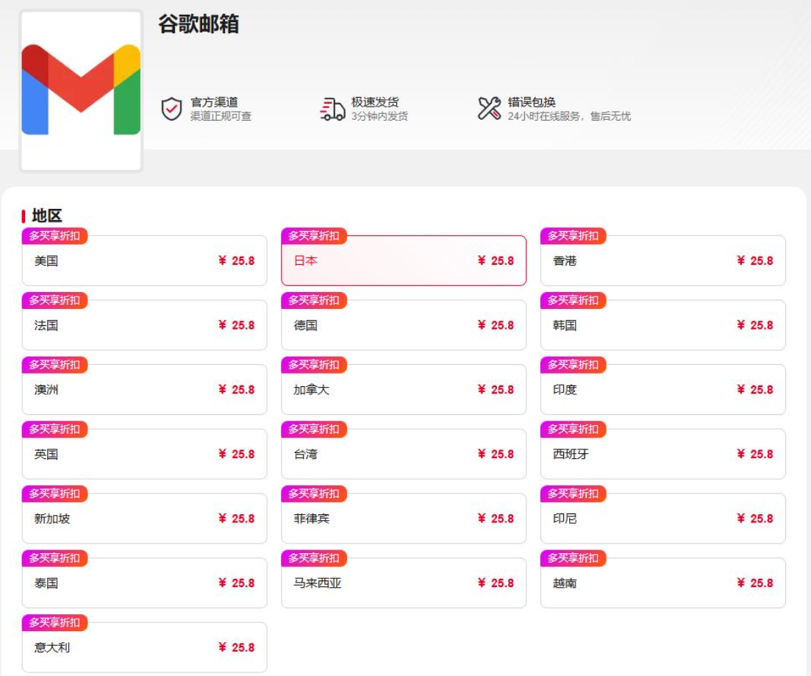Click the 官方渠道 label text

(x=214, y=102)
